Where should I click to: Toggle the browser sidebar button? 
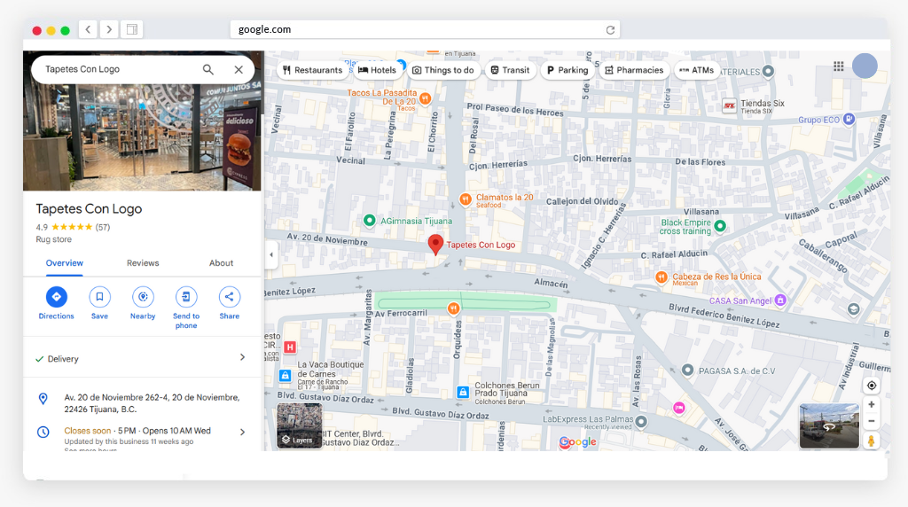point(132,29)
